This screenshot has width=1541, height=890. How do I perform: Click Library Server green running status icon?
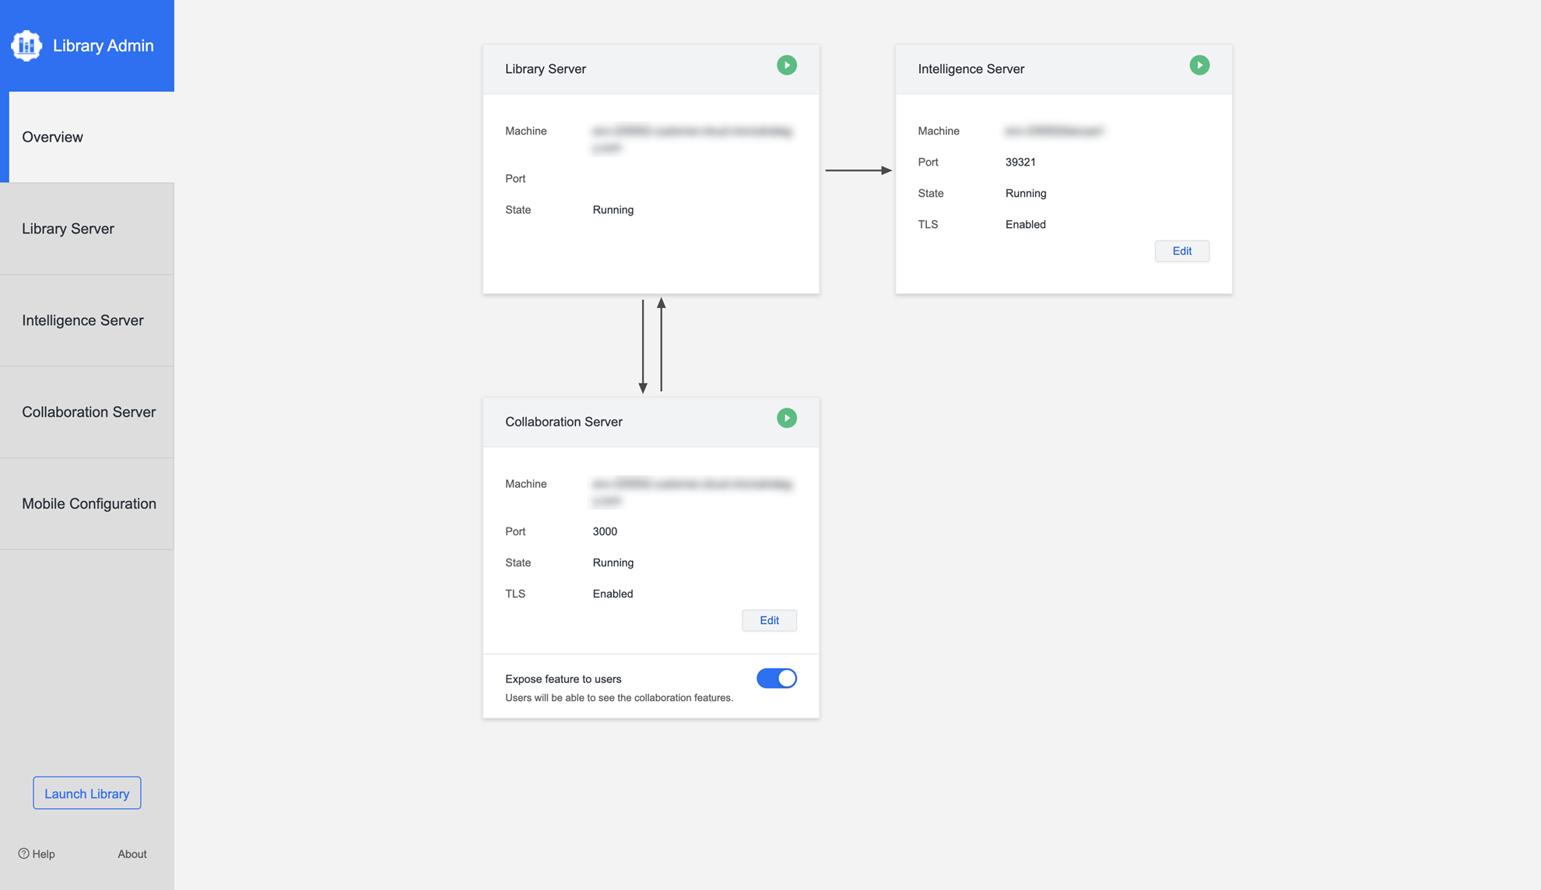pos(786,65)
